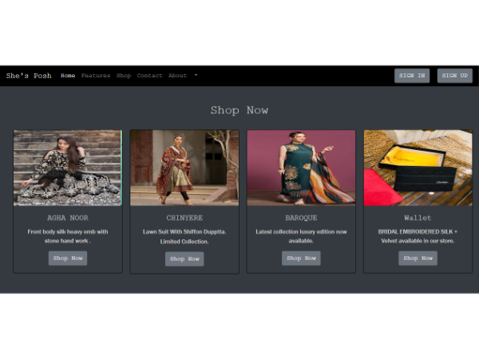Click Shop Now under BAROQUE
The height and width of the screenshot is (359, 479).
tap(301, 258)
